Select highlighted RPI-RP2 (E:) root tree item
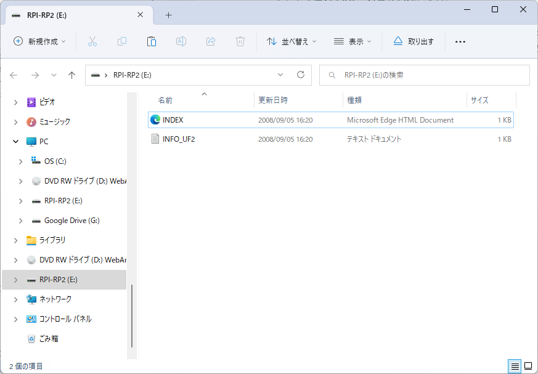Viewport: 538px width, 374px height. tap(64, 280)
